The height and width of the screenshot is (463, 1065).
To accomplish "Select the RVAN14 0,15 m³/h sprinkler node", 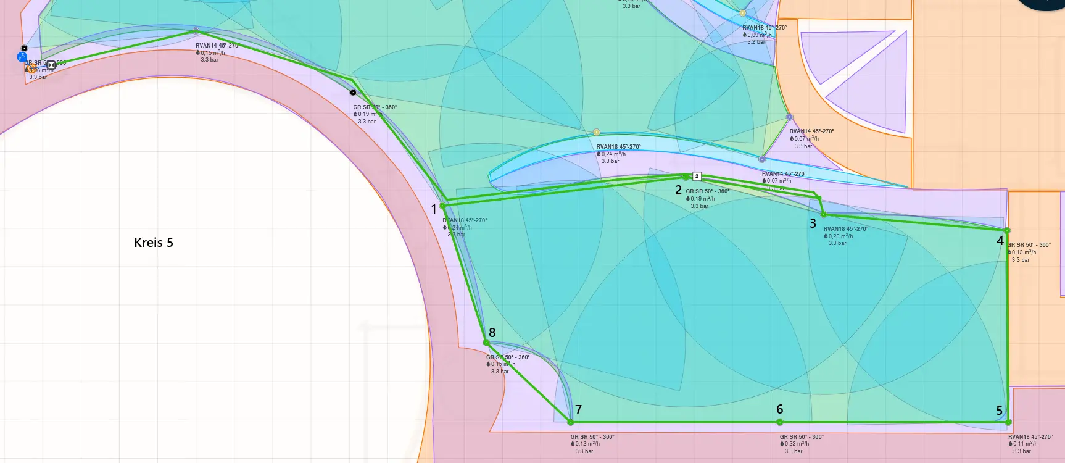I will [x=196, y=31].
